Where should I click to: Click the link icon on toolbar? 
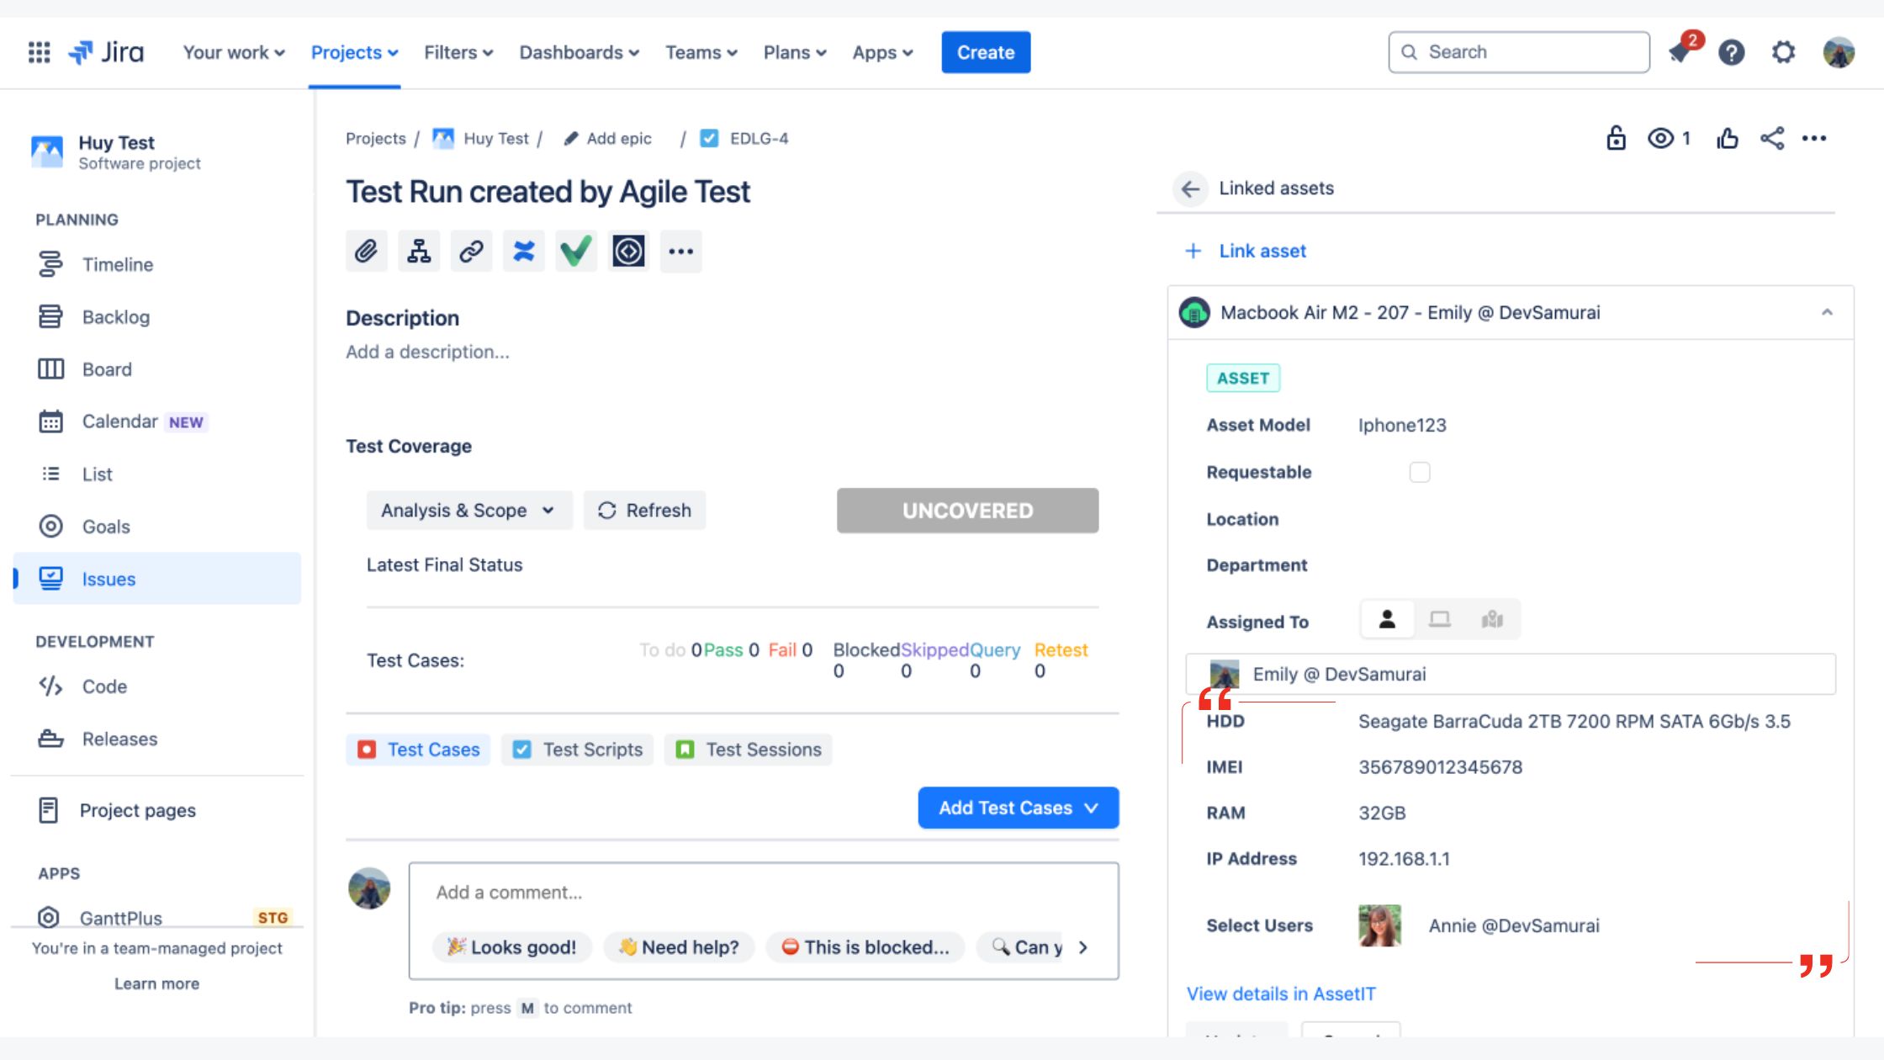(469, 251)
